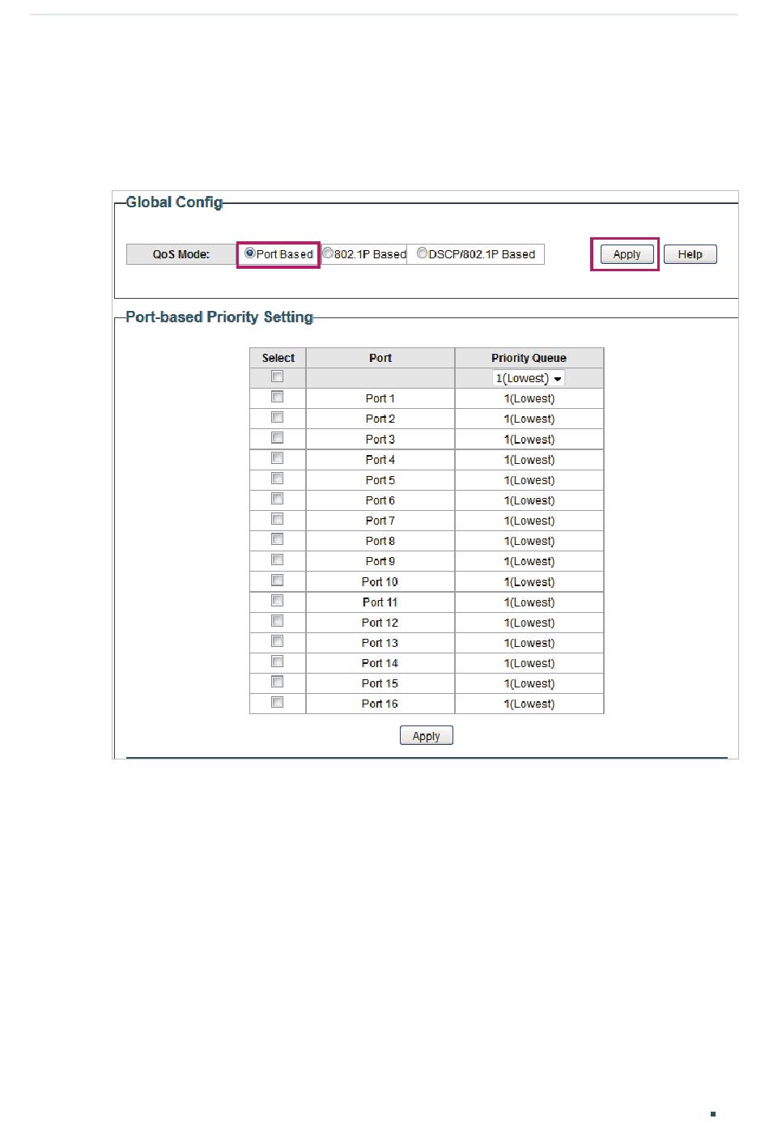Check the box for Port 1
Screen dimensions: 769x1123
pos(277,397)
